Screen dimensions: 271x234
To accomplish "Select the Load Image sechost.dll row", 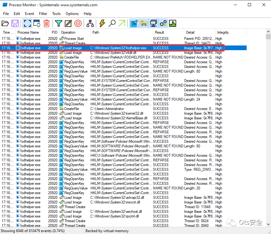I will coord(123,212).
